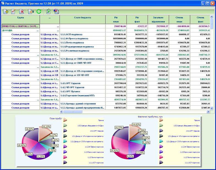The image size is (216, 170).
Task: Click the delete record red X icon
Action: [x=22, y=11]
